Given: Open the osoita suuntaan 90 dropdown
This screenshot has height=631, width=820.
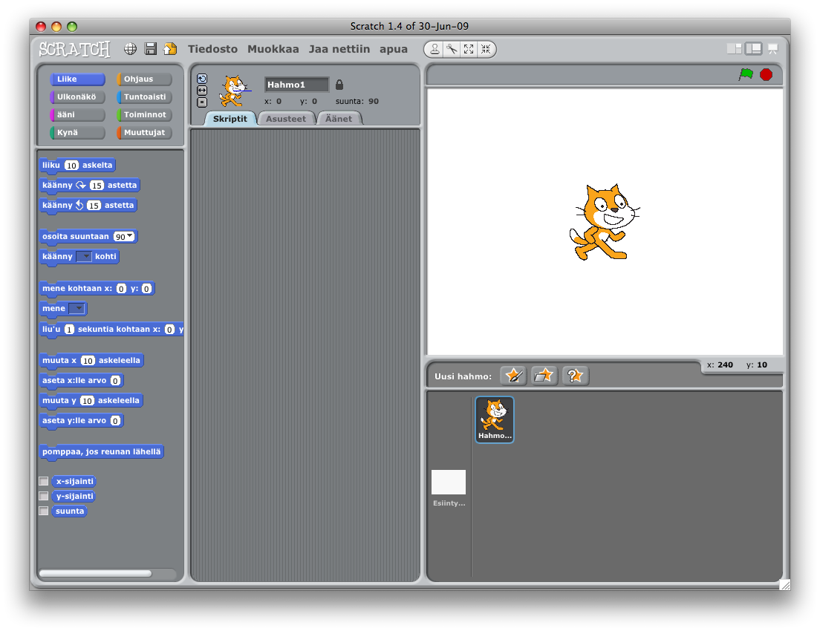Looking at the screenshot, I should point(124,236).
